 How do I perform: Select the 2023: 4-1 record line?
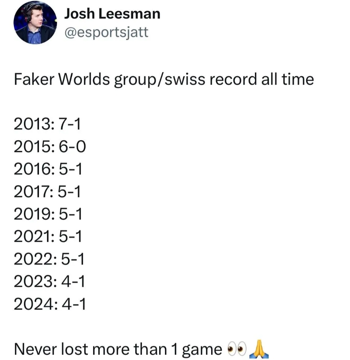coord(49,282)
